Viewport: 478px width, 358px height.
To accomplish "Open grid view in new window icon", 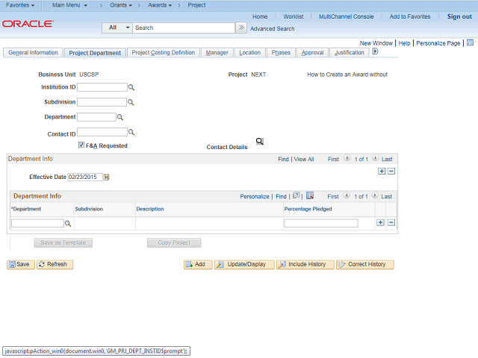I will pyautogui.click(x=296, y=195).
